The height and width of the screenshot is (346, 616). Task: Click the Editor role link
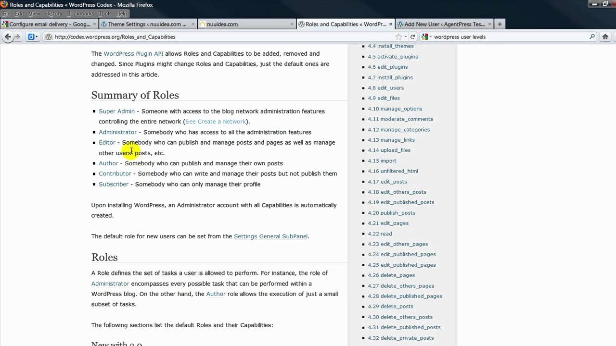107,142
